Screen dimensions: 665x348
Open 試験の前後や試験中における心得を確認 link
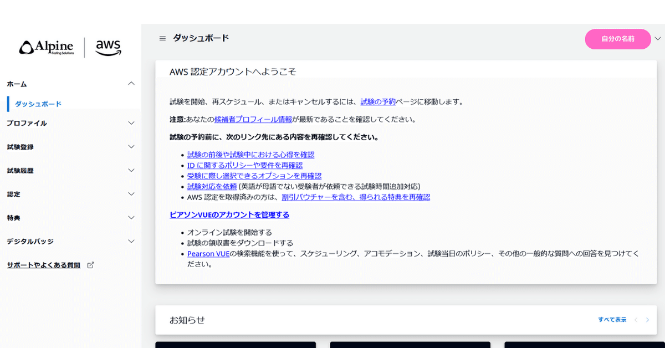[x=250, y=155]
